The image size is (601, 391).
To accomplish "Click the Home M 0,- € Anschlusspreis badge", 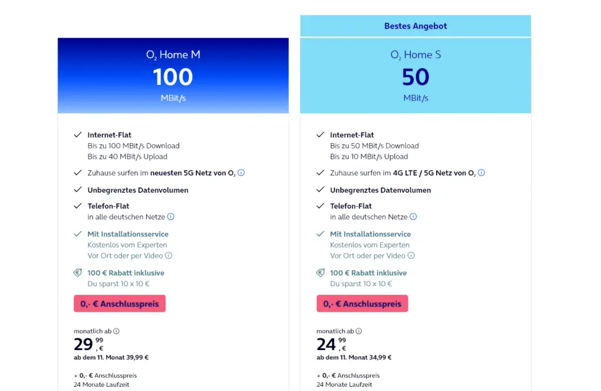I will 120,303.
